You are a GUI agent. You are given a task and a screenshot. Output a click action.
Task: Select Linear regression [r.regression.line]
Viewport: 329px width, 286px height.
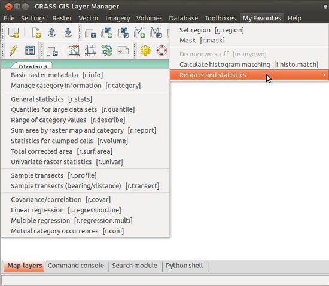[66, 210]
